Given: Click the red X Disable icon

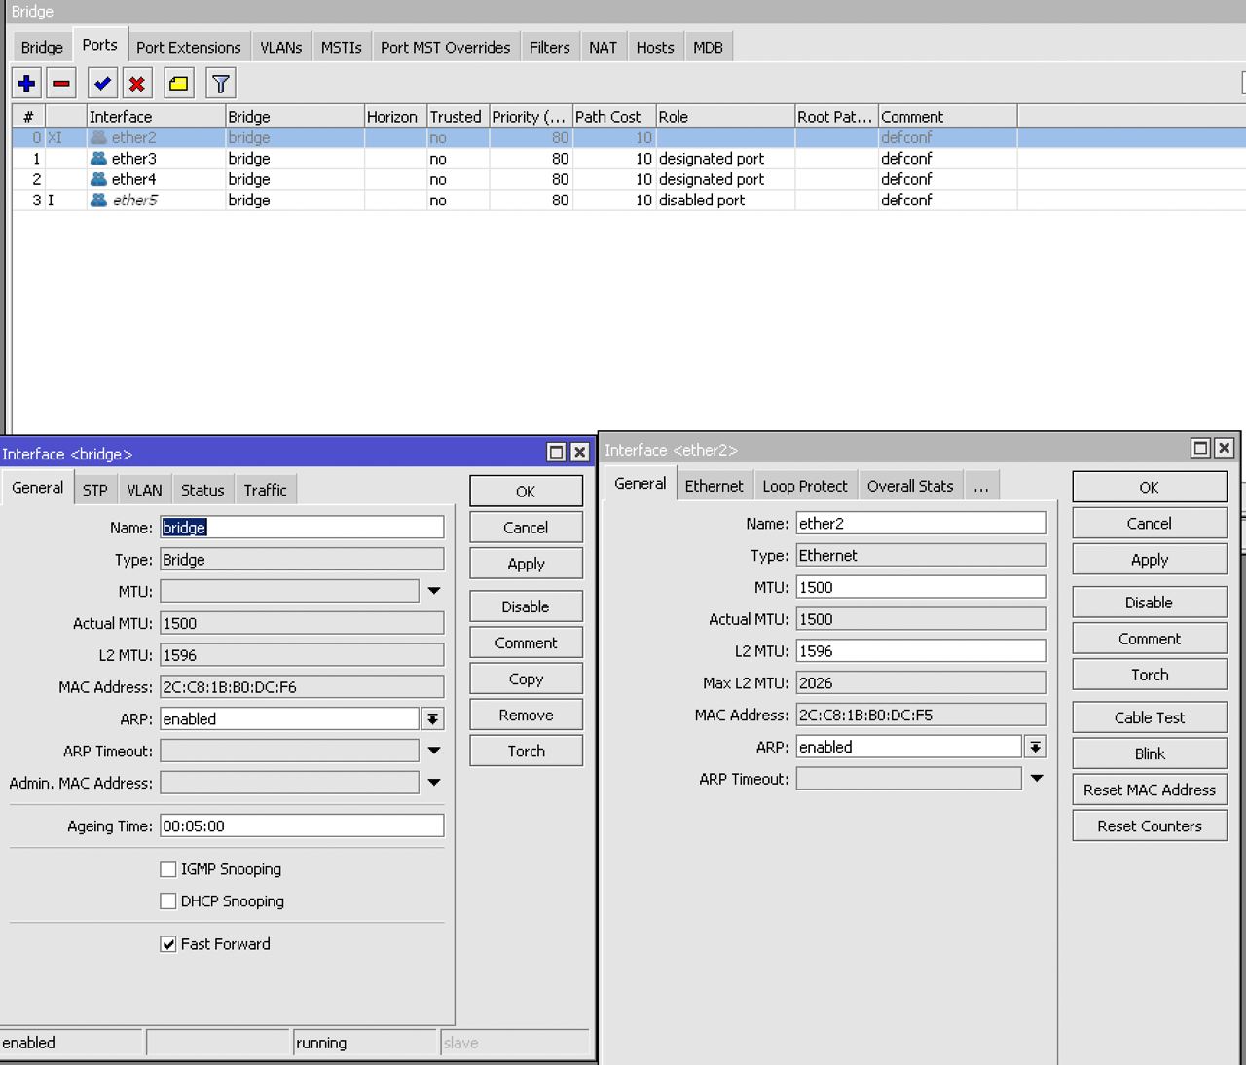Looking at the screenshot, I should 137,84.
